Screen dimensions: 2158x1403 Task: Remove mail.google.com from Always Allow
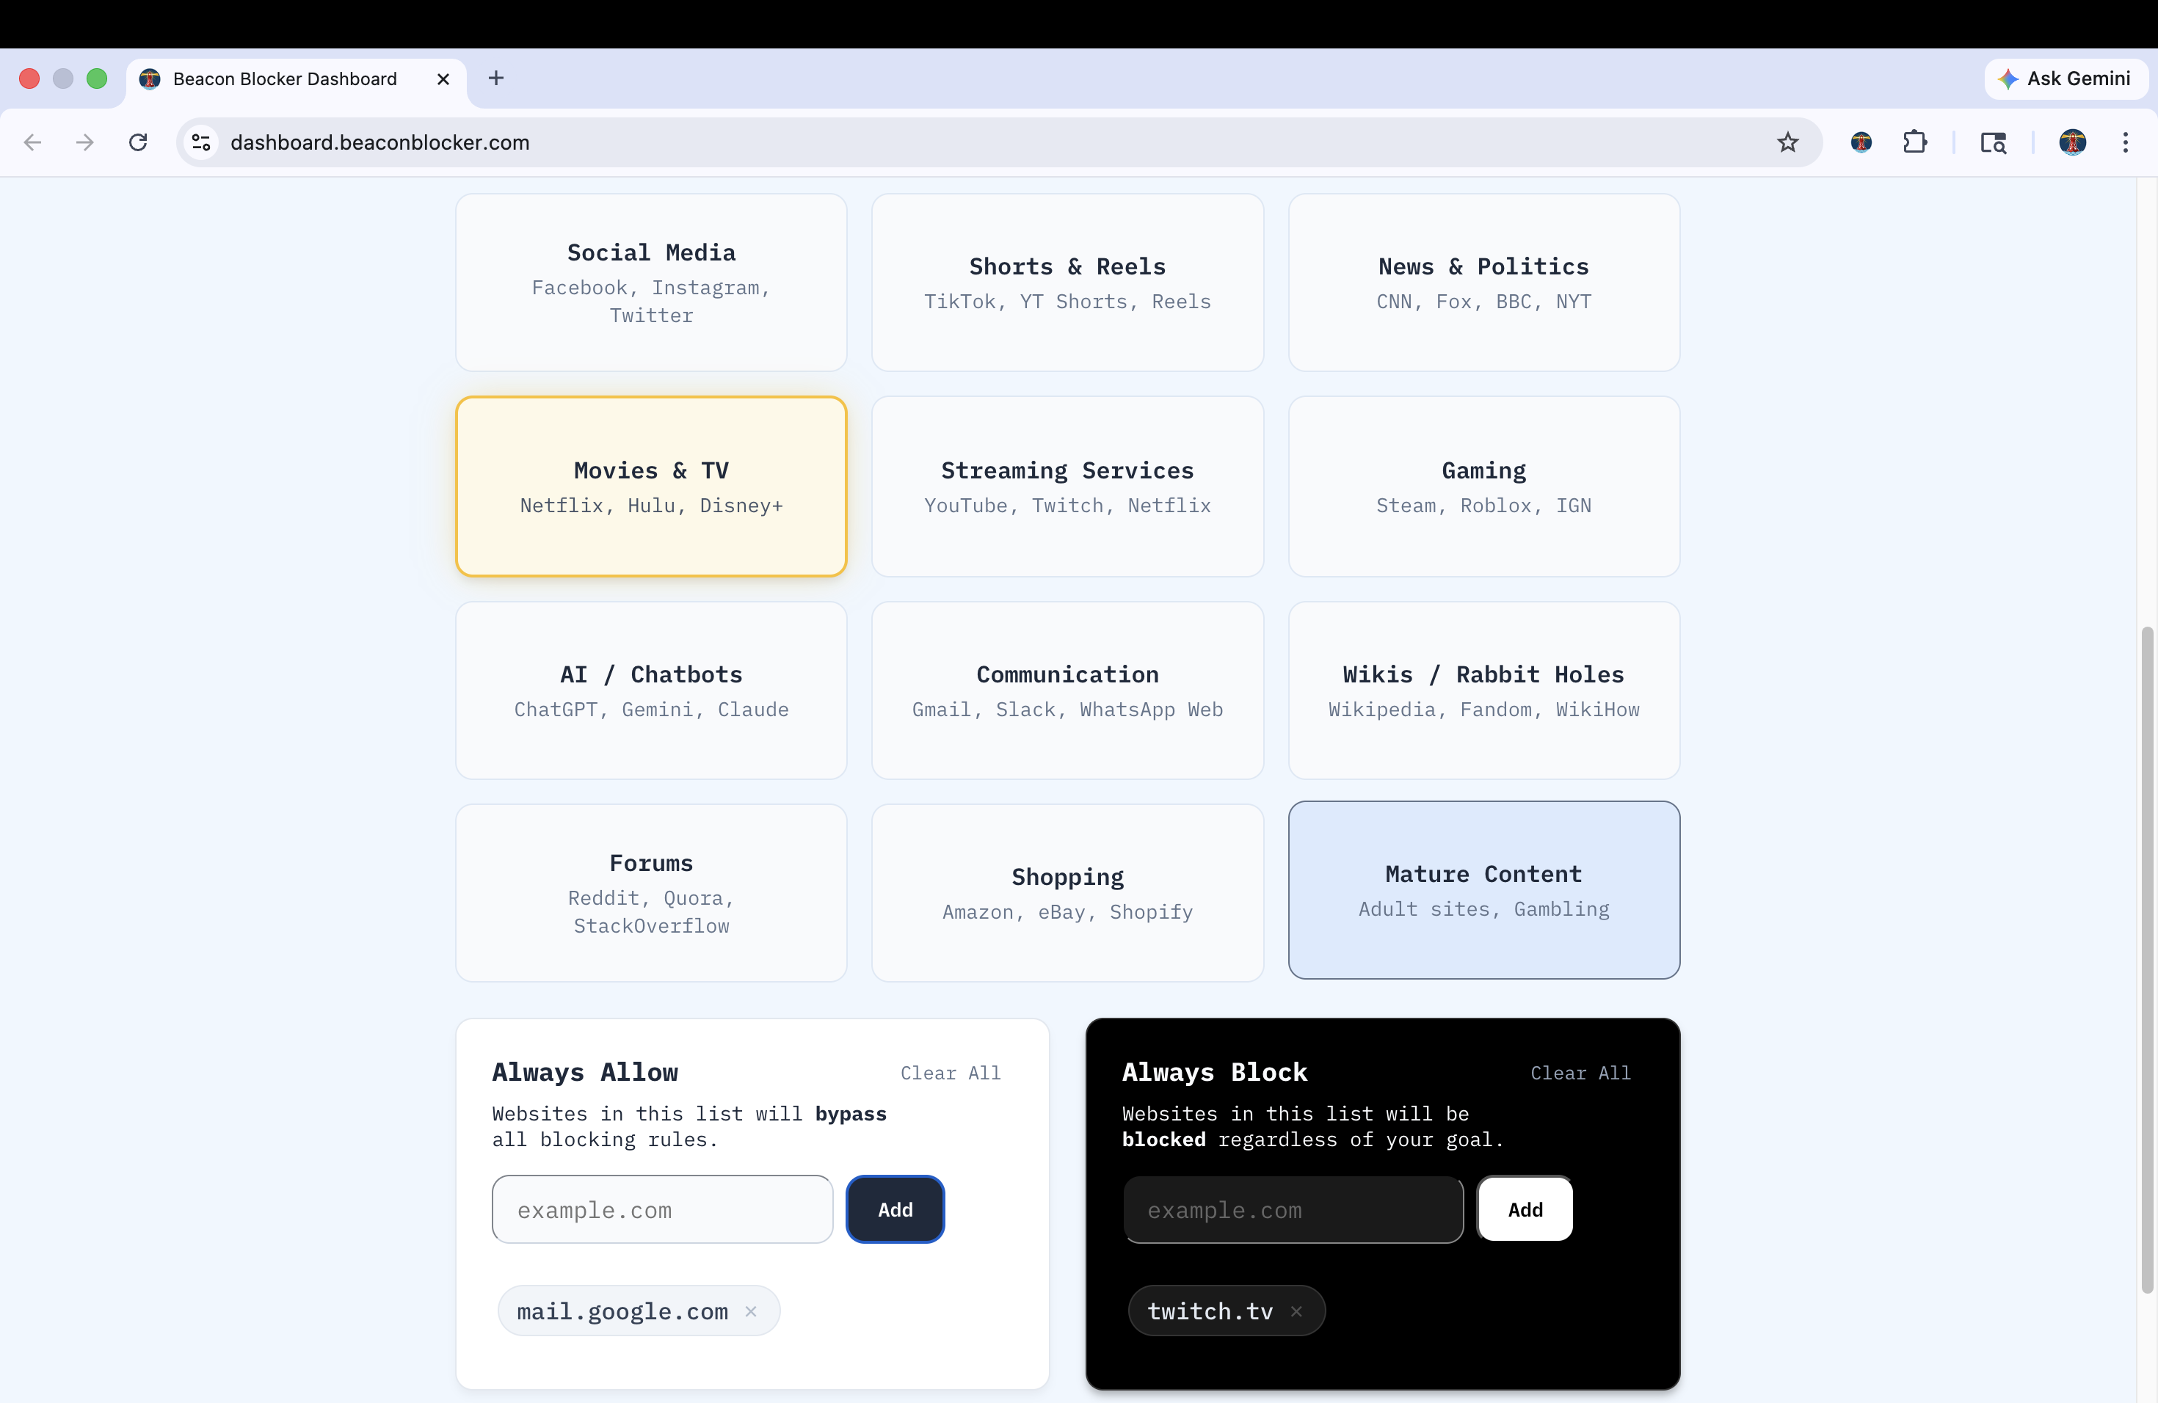tap(751, 1311)
